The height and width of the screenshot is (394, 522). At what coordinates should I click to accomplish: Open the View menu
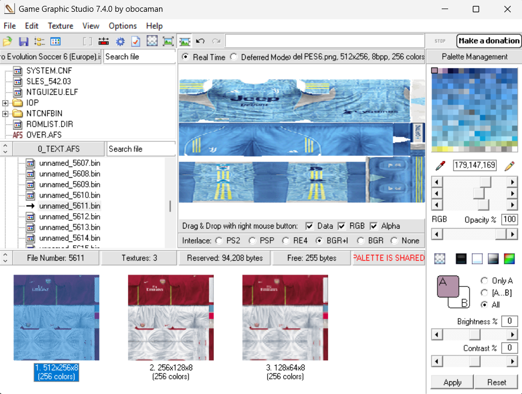pyautogui.click(x=91, y=26)
